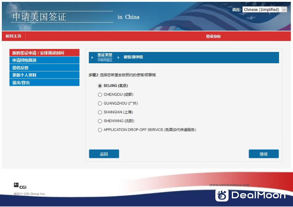Click the 继续 continue button
The width and height of the screenshot is (293, 207).
coord(264,154)
